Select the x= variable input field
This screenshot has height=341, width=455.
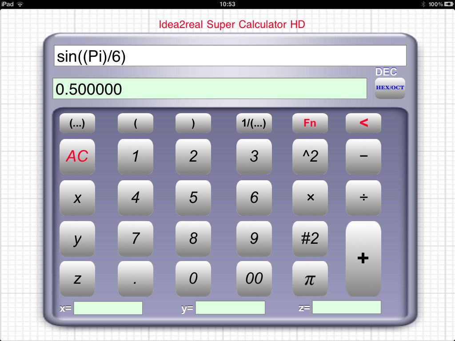[x=108, y=308]
